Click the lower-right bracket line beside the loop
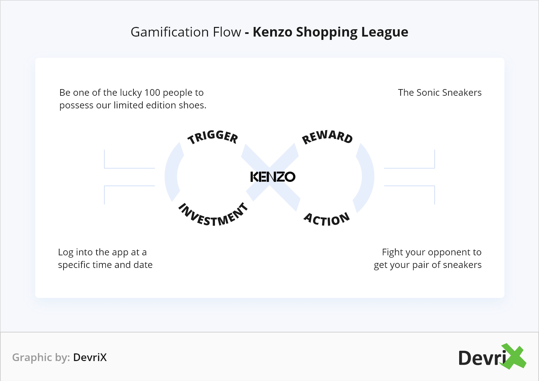 point(410,186)
